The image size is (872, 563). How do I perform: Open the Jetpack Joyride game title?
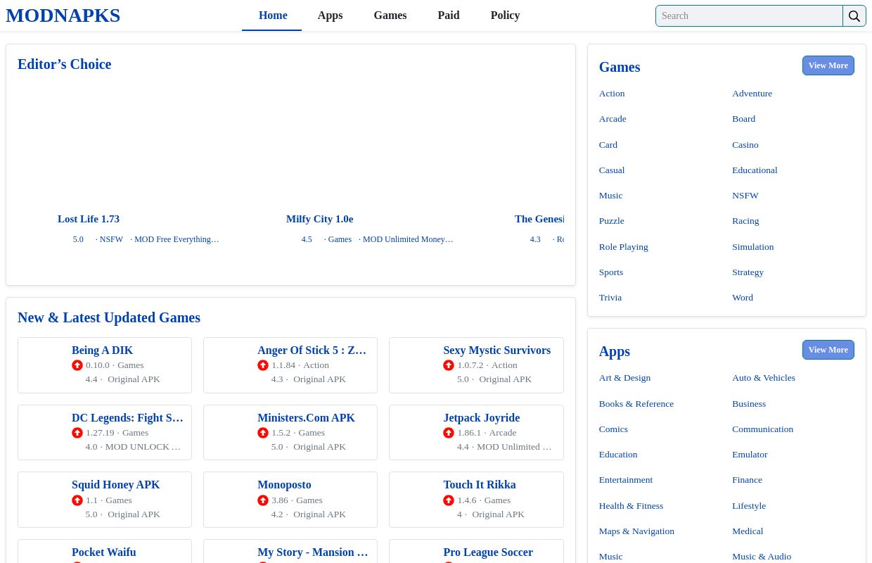click(x=481, y=418)
